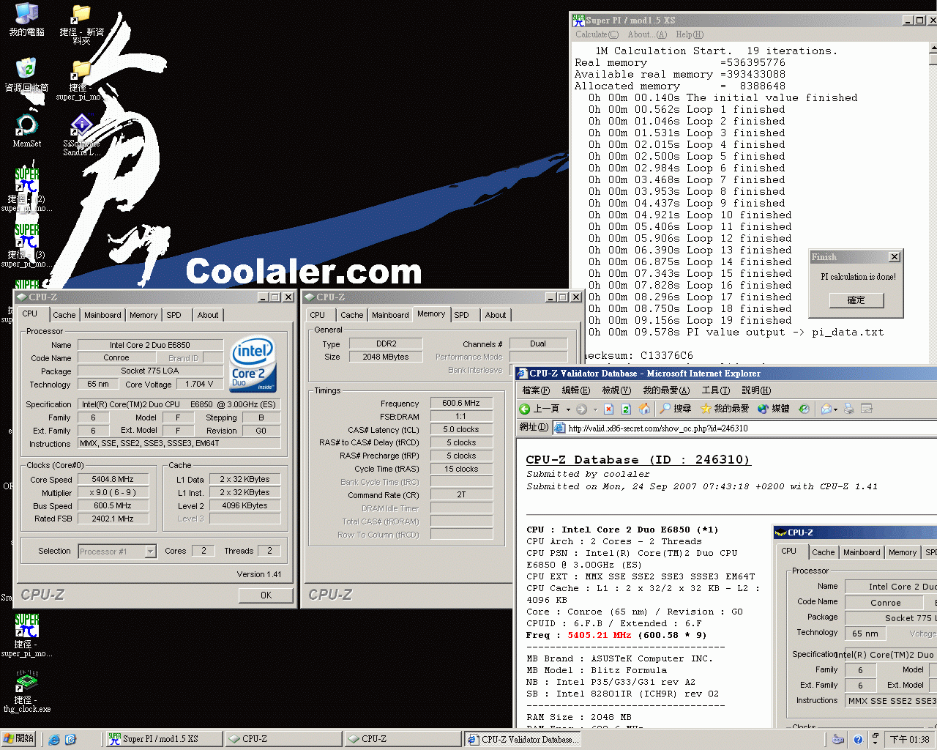
Task: Switch to Memory tab in left CPU-Z
Action: 143,315
